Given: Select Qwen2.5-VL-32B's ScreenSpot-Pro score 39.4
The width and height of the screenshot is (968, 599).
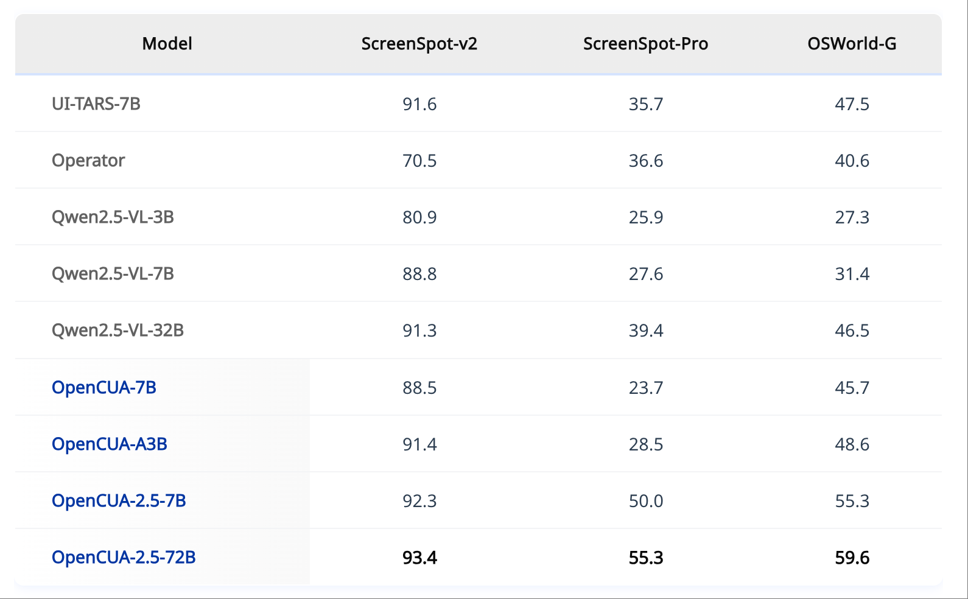Looking at the screenshot, I should coord(646,331).
